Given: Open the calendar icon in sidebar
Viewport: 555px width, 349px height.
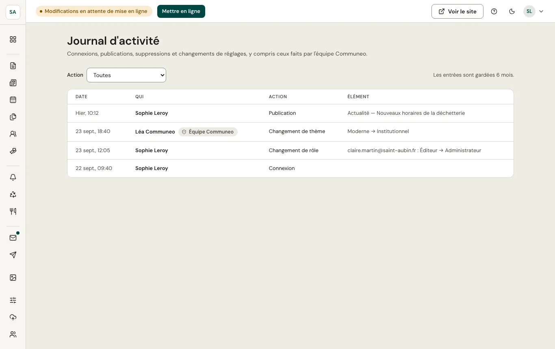Looking at the screenshot, I should click(x=13, y=100).
